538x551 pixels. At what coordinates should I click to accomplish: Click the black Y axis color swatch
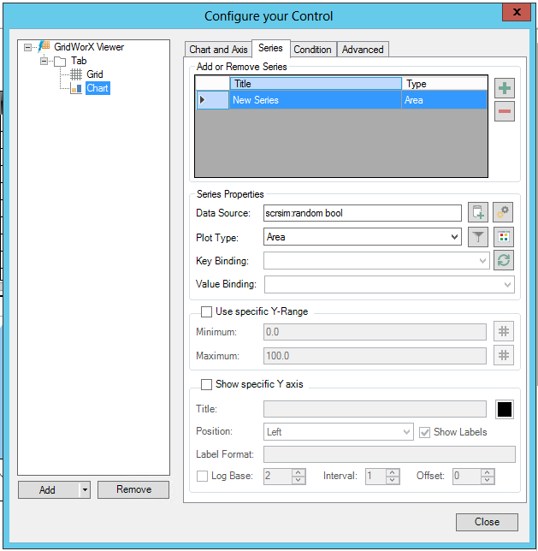click(505, 409)
